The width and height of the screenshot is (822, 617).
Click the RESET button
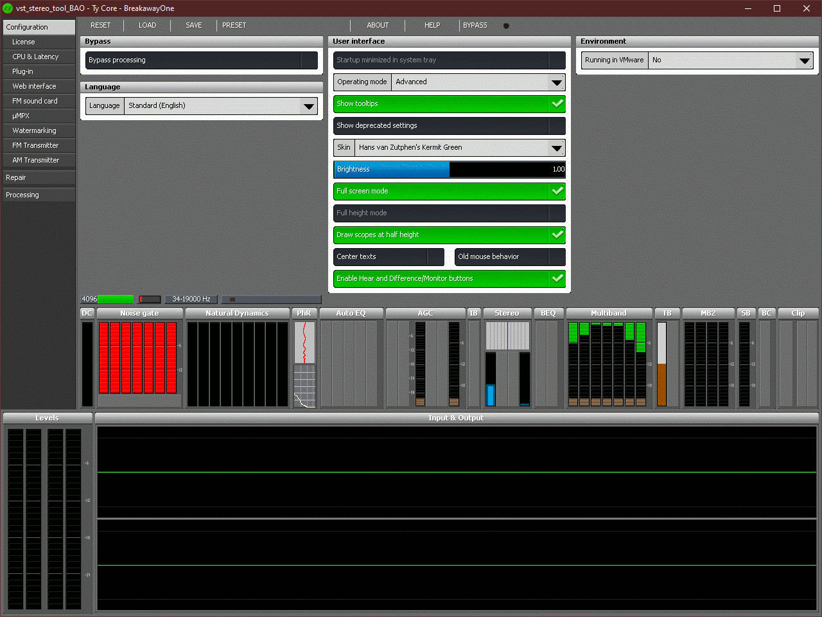[x=100, y=26]
